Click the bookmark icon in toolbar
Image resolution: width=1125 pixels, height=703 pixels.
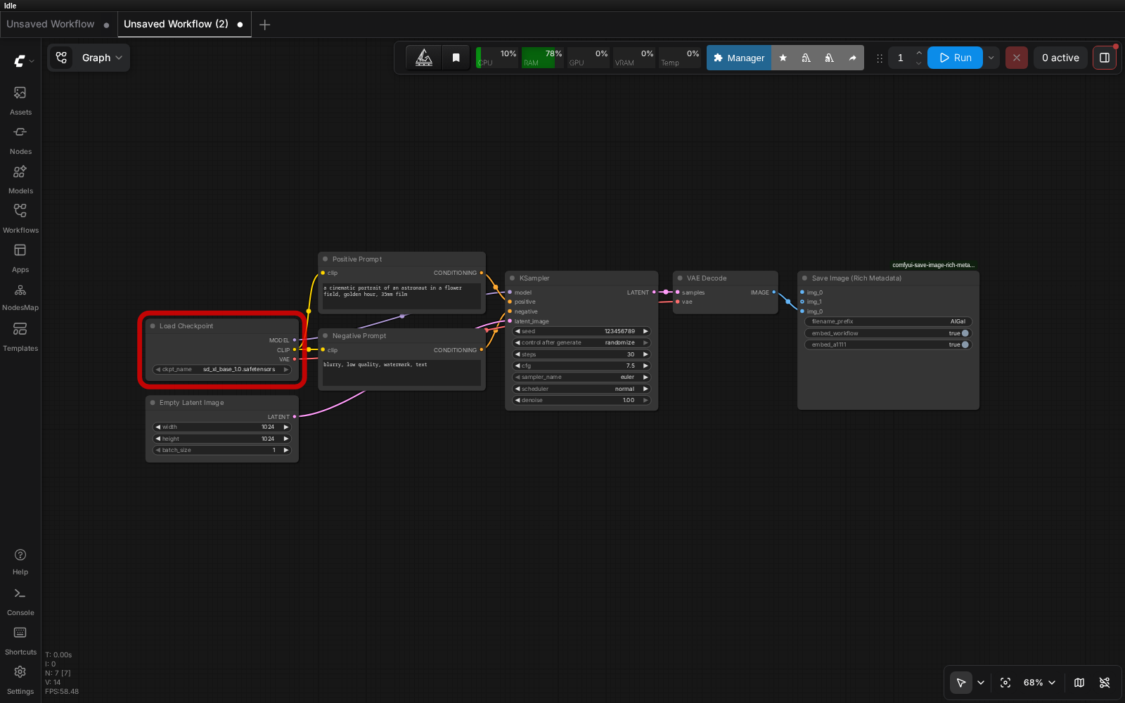tap(456, 58)
